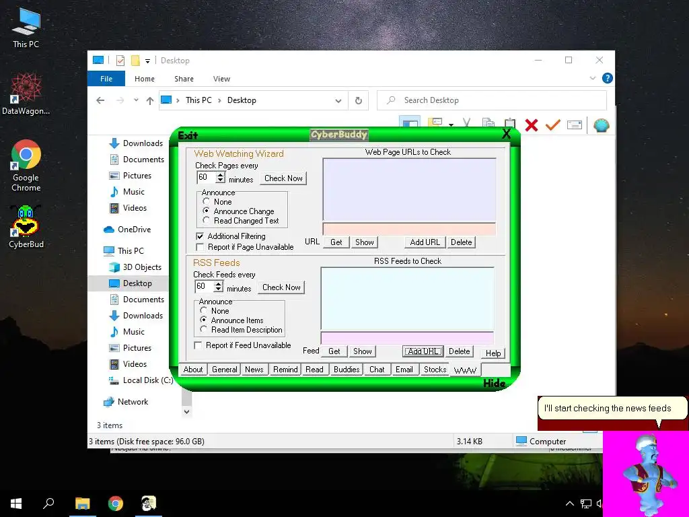Select Read Item Description radio button

(x=203, y=329)
